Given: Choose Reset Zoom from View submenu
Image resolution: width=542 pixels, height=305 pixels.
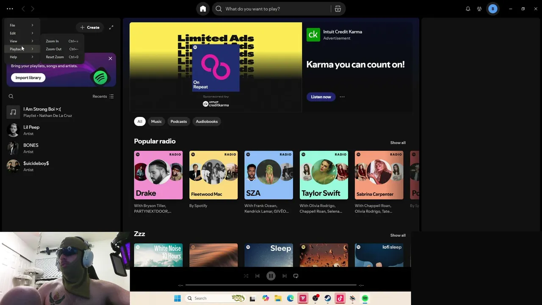Looking at the screenshot, I should pos(62,57).
